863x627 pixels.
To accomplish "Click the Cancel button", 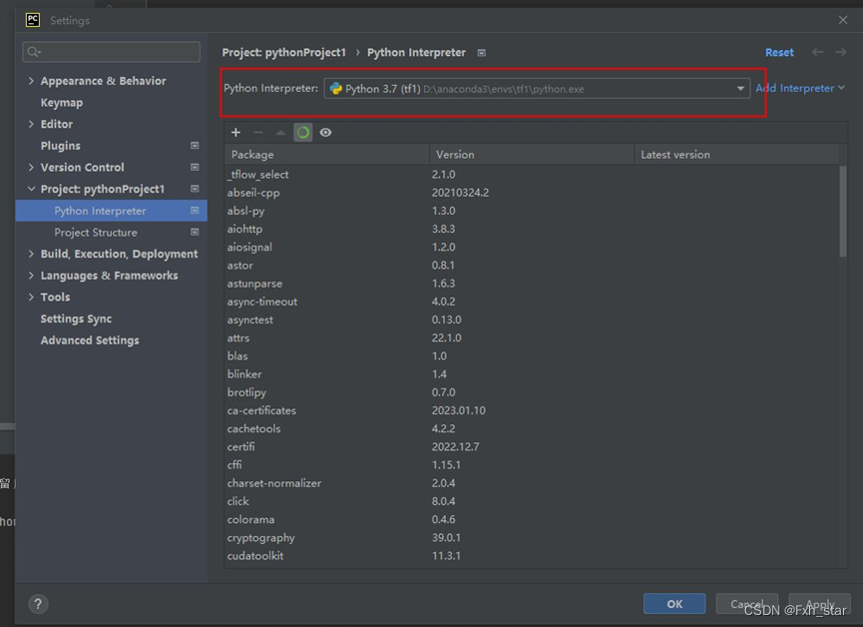I will coord(747,604).
